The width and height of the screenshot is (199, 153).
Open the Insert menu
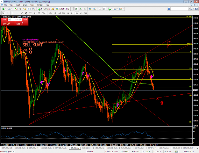click(18, 5)
